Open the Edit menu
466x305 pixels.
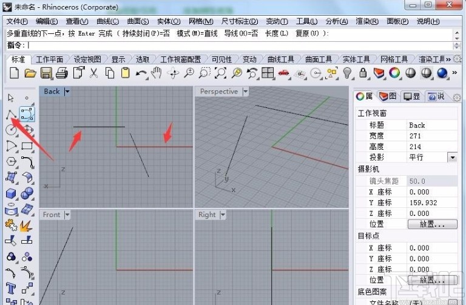pos(47,21)
